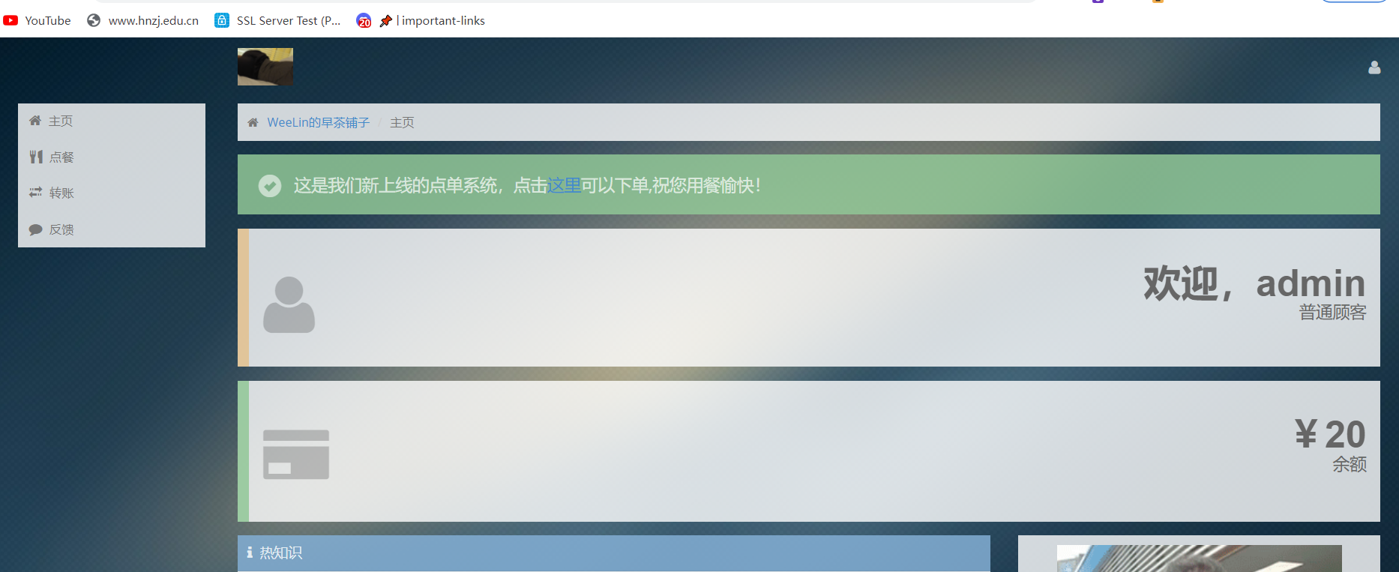Open the user account icon in header
The height and width of the screenshot is (572, 1399).
pyautogui.click(x=1374, y=67)
